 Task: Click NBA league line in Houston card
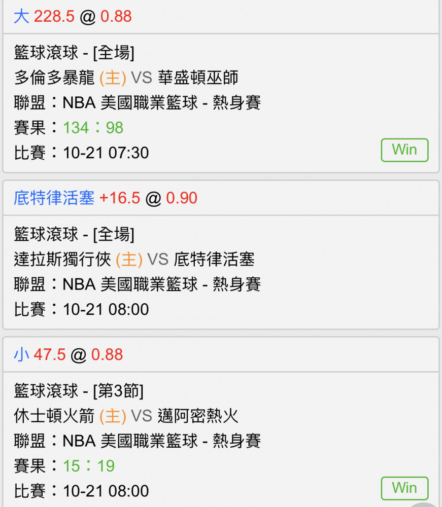pos(137,441)
